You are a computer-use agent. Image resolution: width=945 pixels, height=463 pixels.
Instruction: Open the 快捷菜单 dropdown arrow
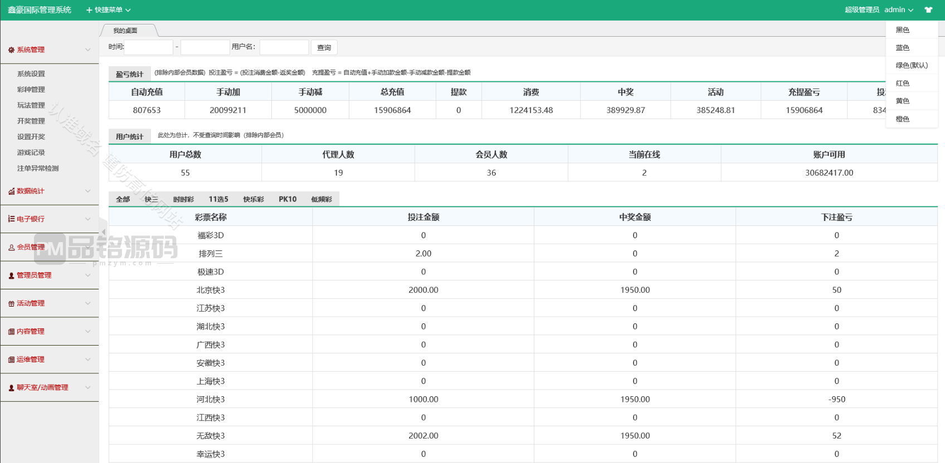click(128, 10)
